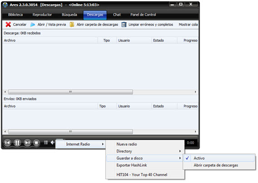Sort uploads by Progreso column header

pos(188,106)
